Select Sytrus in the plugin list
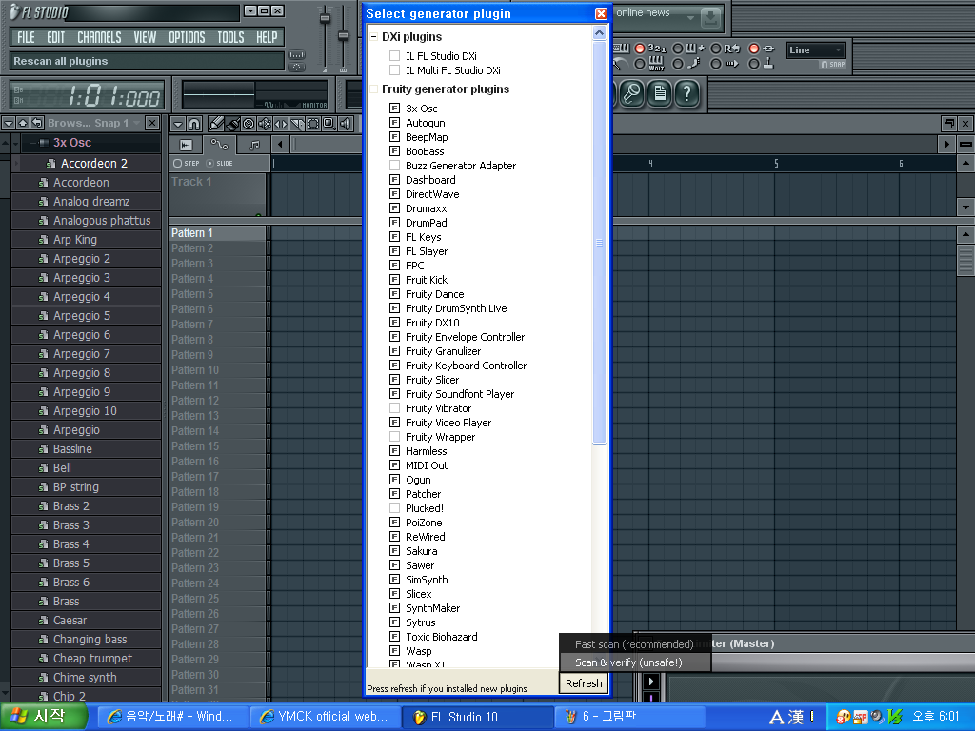 coord(420,622)
